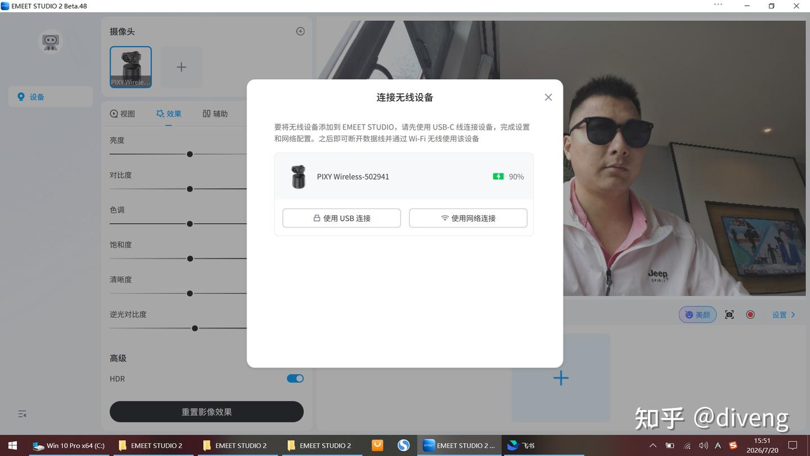Click the power icon in the system tray
This screenshot has width=810, height=456.
(x=670, y=445)
